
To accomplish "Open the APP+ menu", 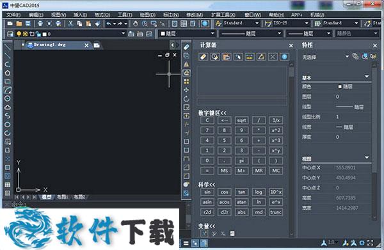I will tap(296, 15).
